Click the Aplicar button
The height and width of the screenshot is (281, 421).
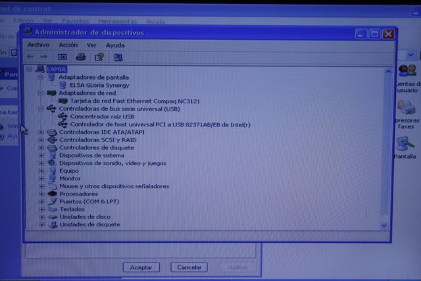pos(238,267)
